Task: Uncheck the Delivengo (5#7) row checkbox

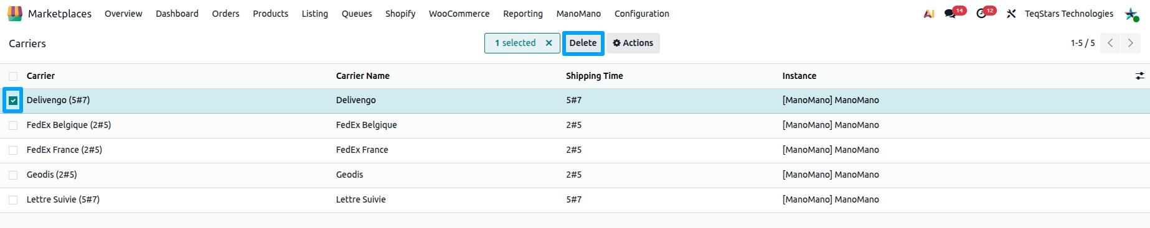Action: tap(13, 100)
